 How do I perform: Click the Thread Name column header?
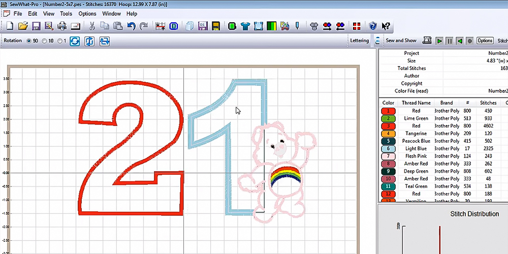tap(416, 103)
